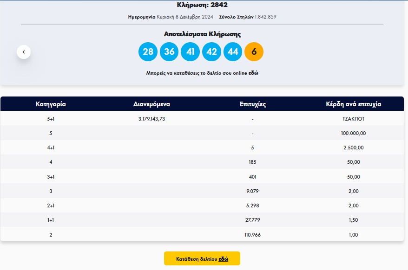Click the blue ball number 36
The image size is (408, 270).
169,51
